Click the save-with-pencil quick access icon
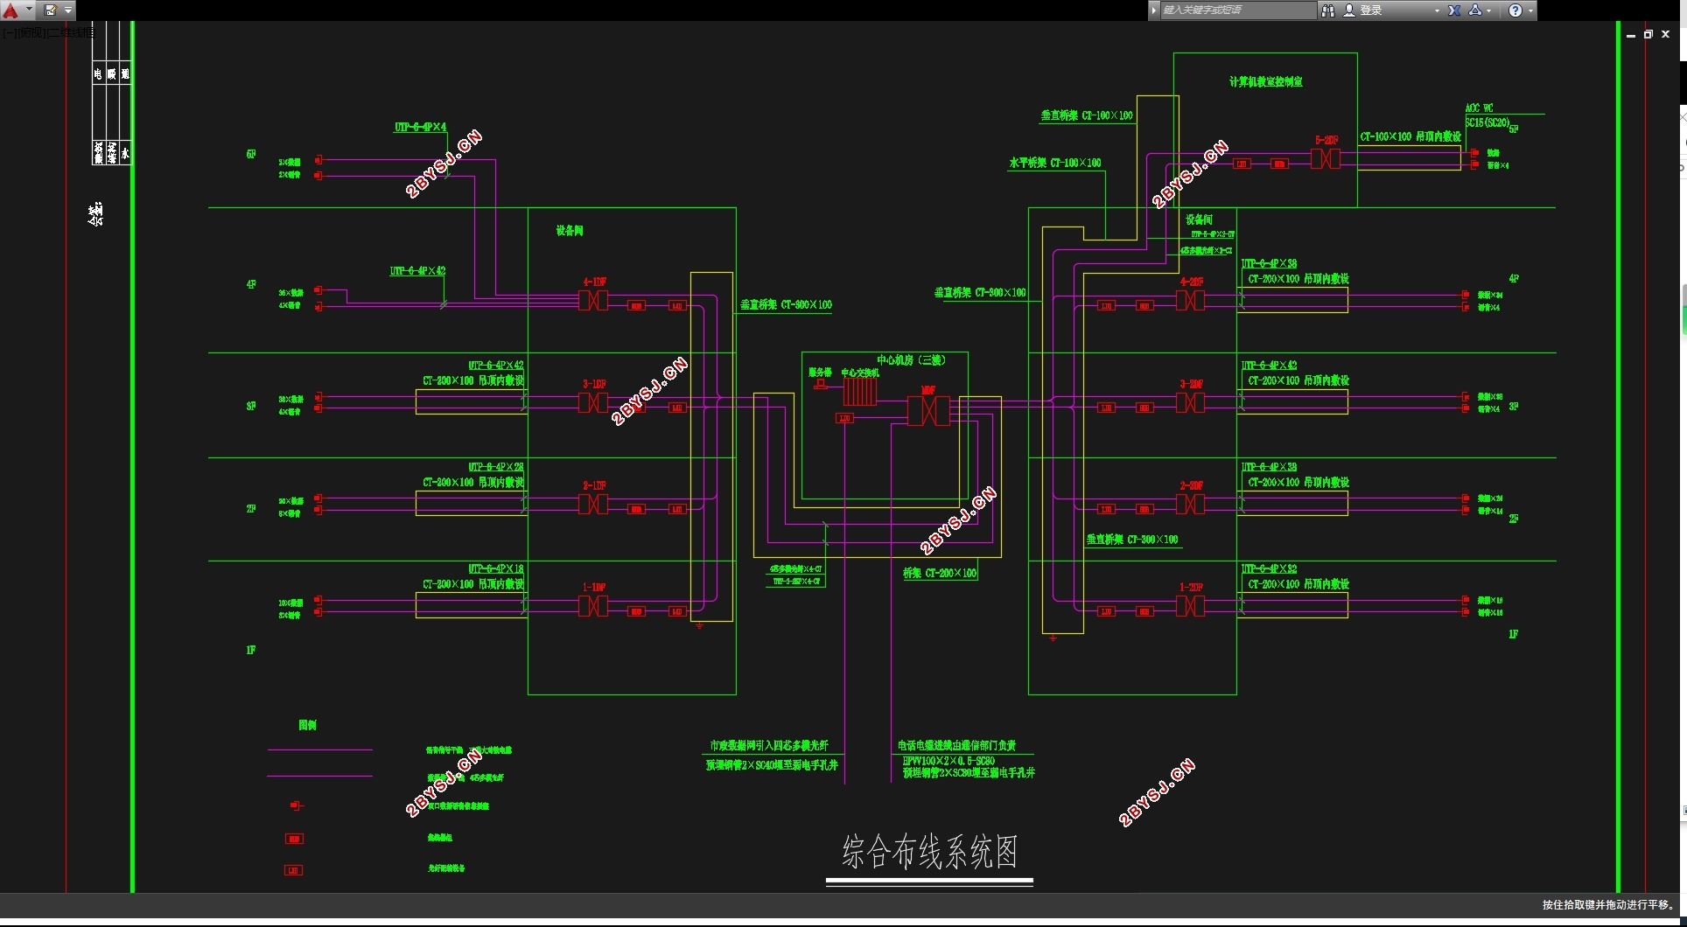This screenshot has height=927, width=1687. tap(51, 10)
